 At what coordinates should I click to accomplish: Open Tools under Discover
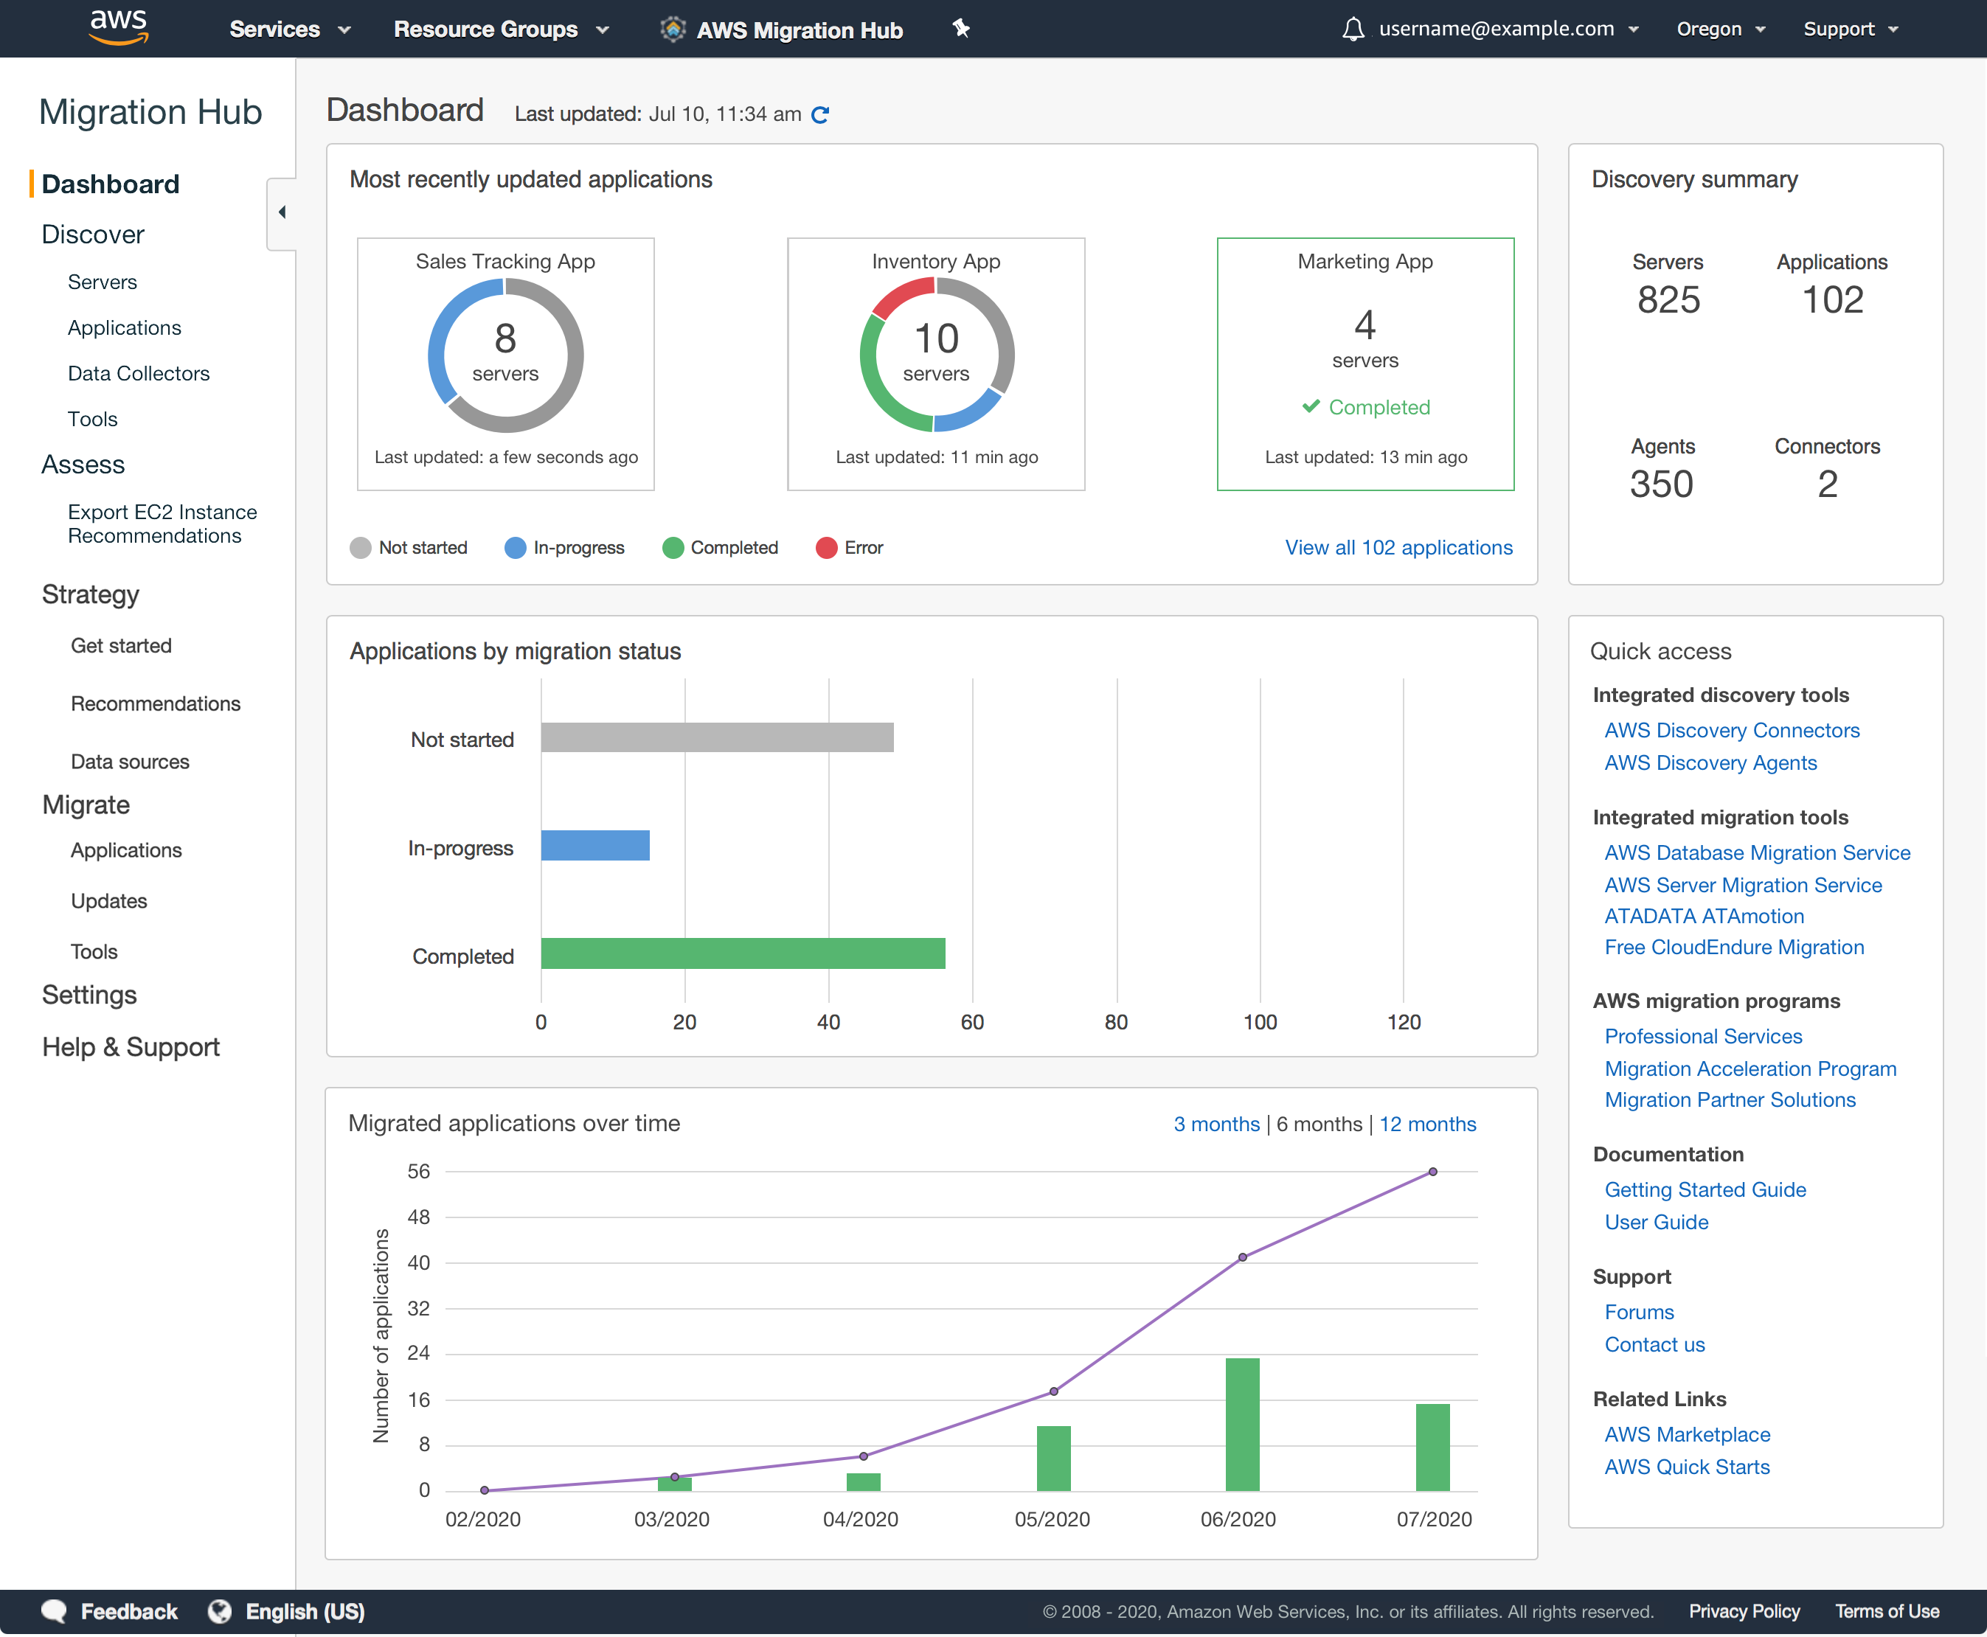92,419
